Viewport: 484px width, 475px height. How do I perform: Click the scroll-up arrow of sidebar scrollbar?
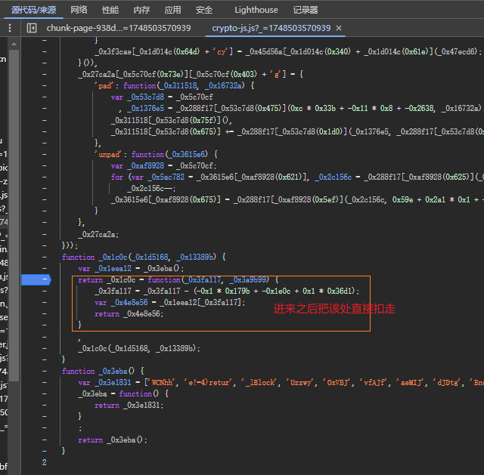pos(14,44)
